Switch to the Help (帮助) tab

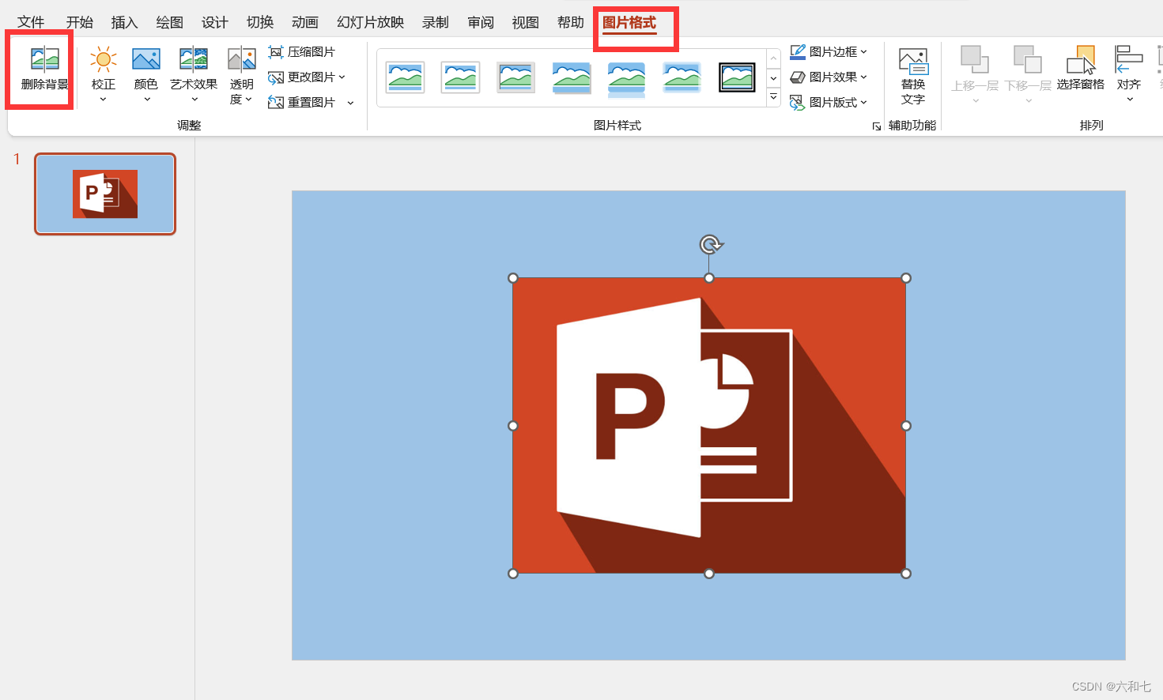pyautogui.click(x=570, y=22)
